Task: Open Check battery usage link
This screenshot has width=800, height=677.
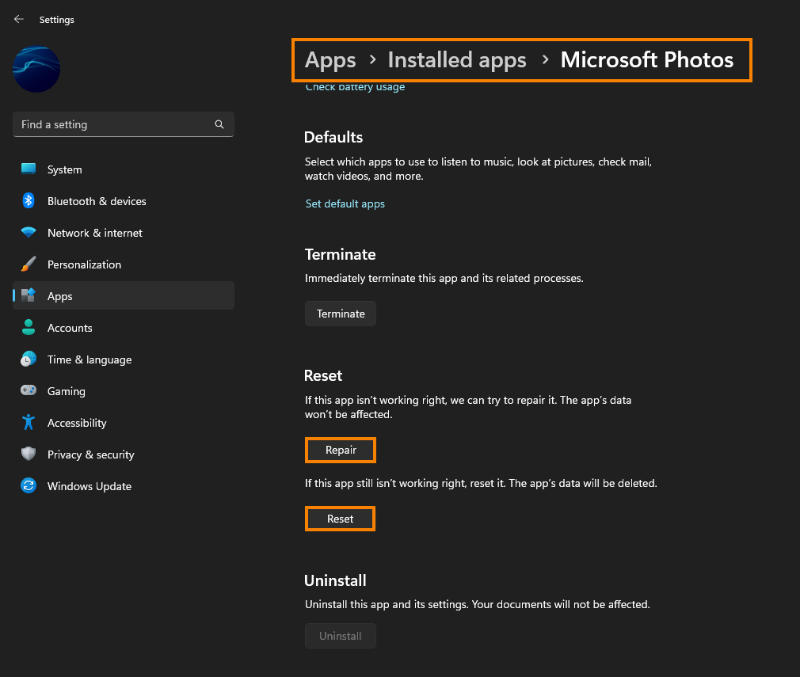Action: (x=355, y=87)
